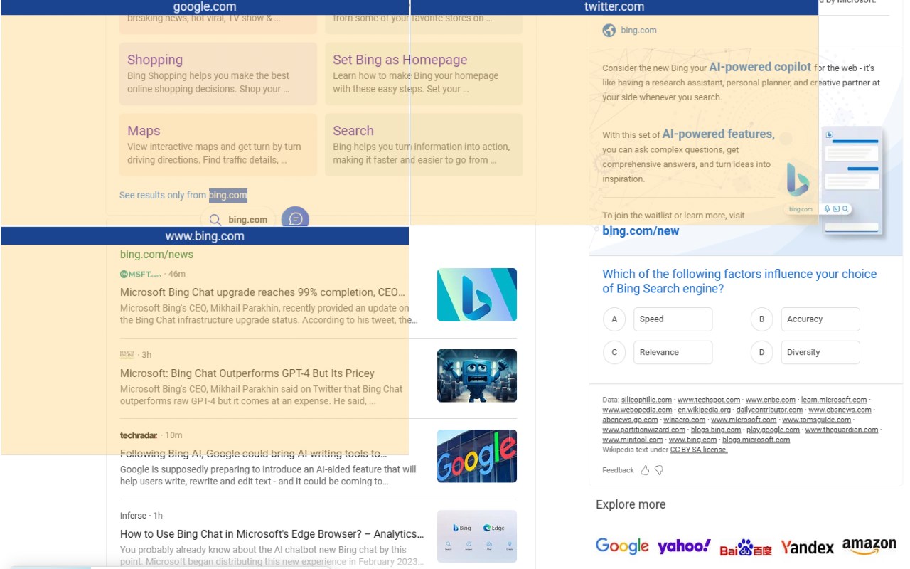Open the round chat bubble button
The image size is (910, 569).
pos(295,220)
